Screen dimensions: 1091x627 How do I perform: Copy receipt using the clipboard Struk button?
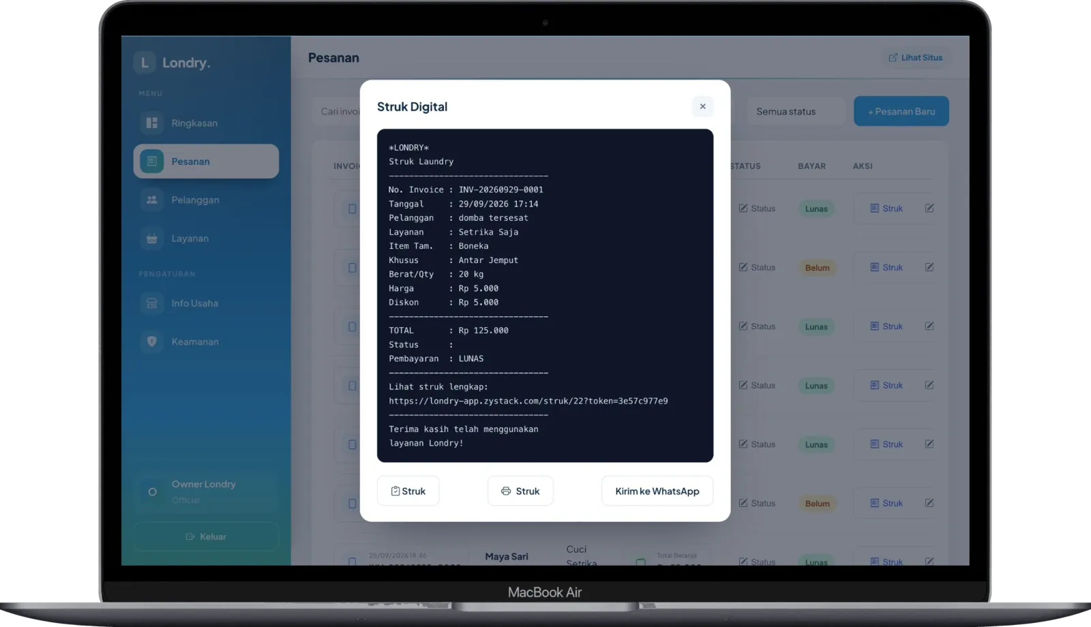click(x=408, y=491)
